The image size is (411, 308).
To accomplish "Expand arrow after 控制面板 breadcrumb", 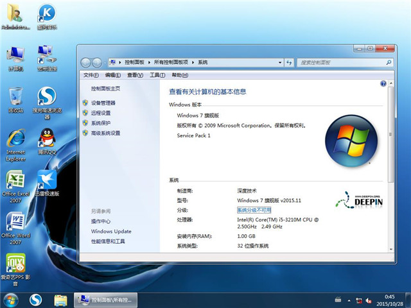I will [149, 62].
